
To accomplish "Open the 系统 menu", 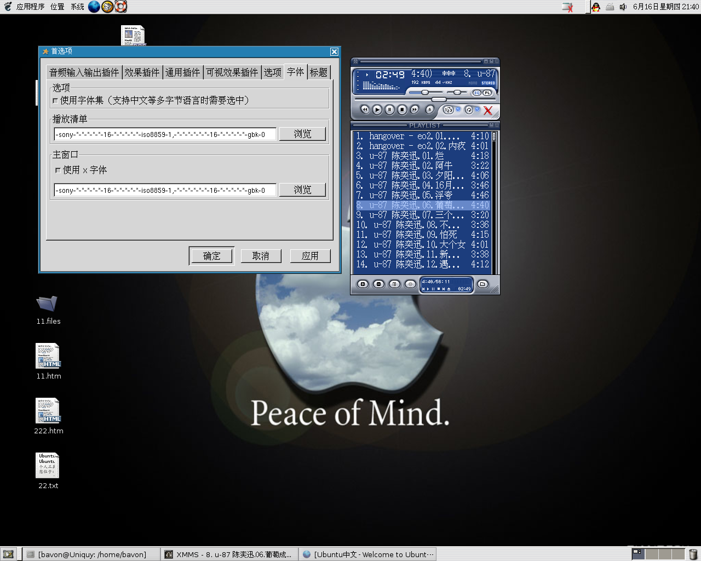I will click(77, 7).
